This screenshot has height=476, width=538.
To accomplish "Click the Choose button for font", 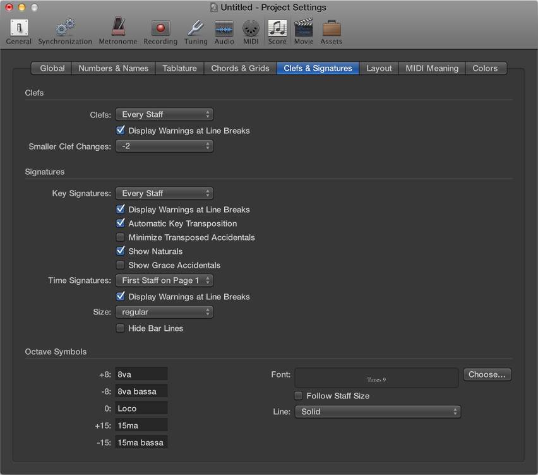I will 487,374.
